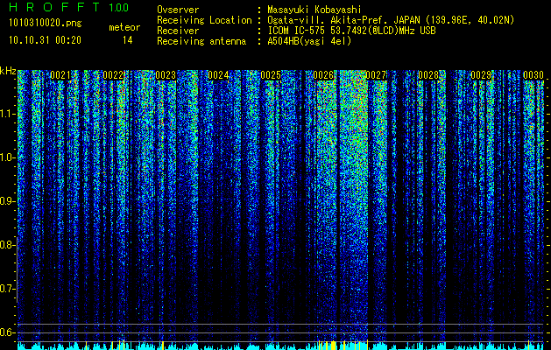Screen dimensions: 551x350
Task: Click the Receiving antenna field label
Action: 201,41
